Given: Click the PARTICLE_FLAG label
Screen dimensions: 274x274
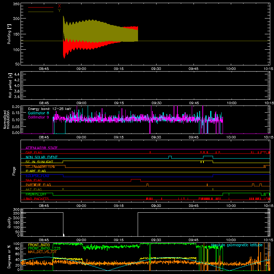Looking at the screenshot, I should (x=38, y=185).
